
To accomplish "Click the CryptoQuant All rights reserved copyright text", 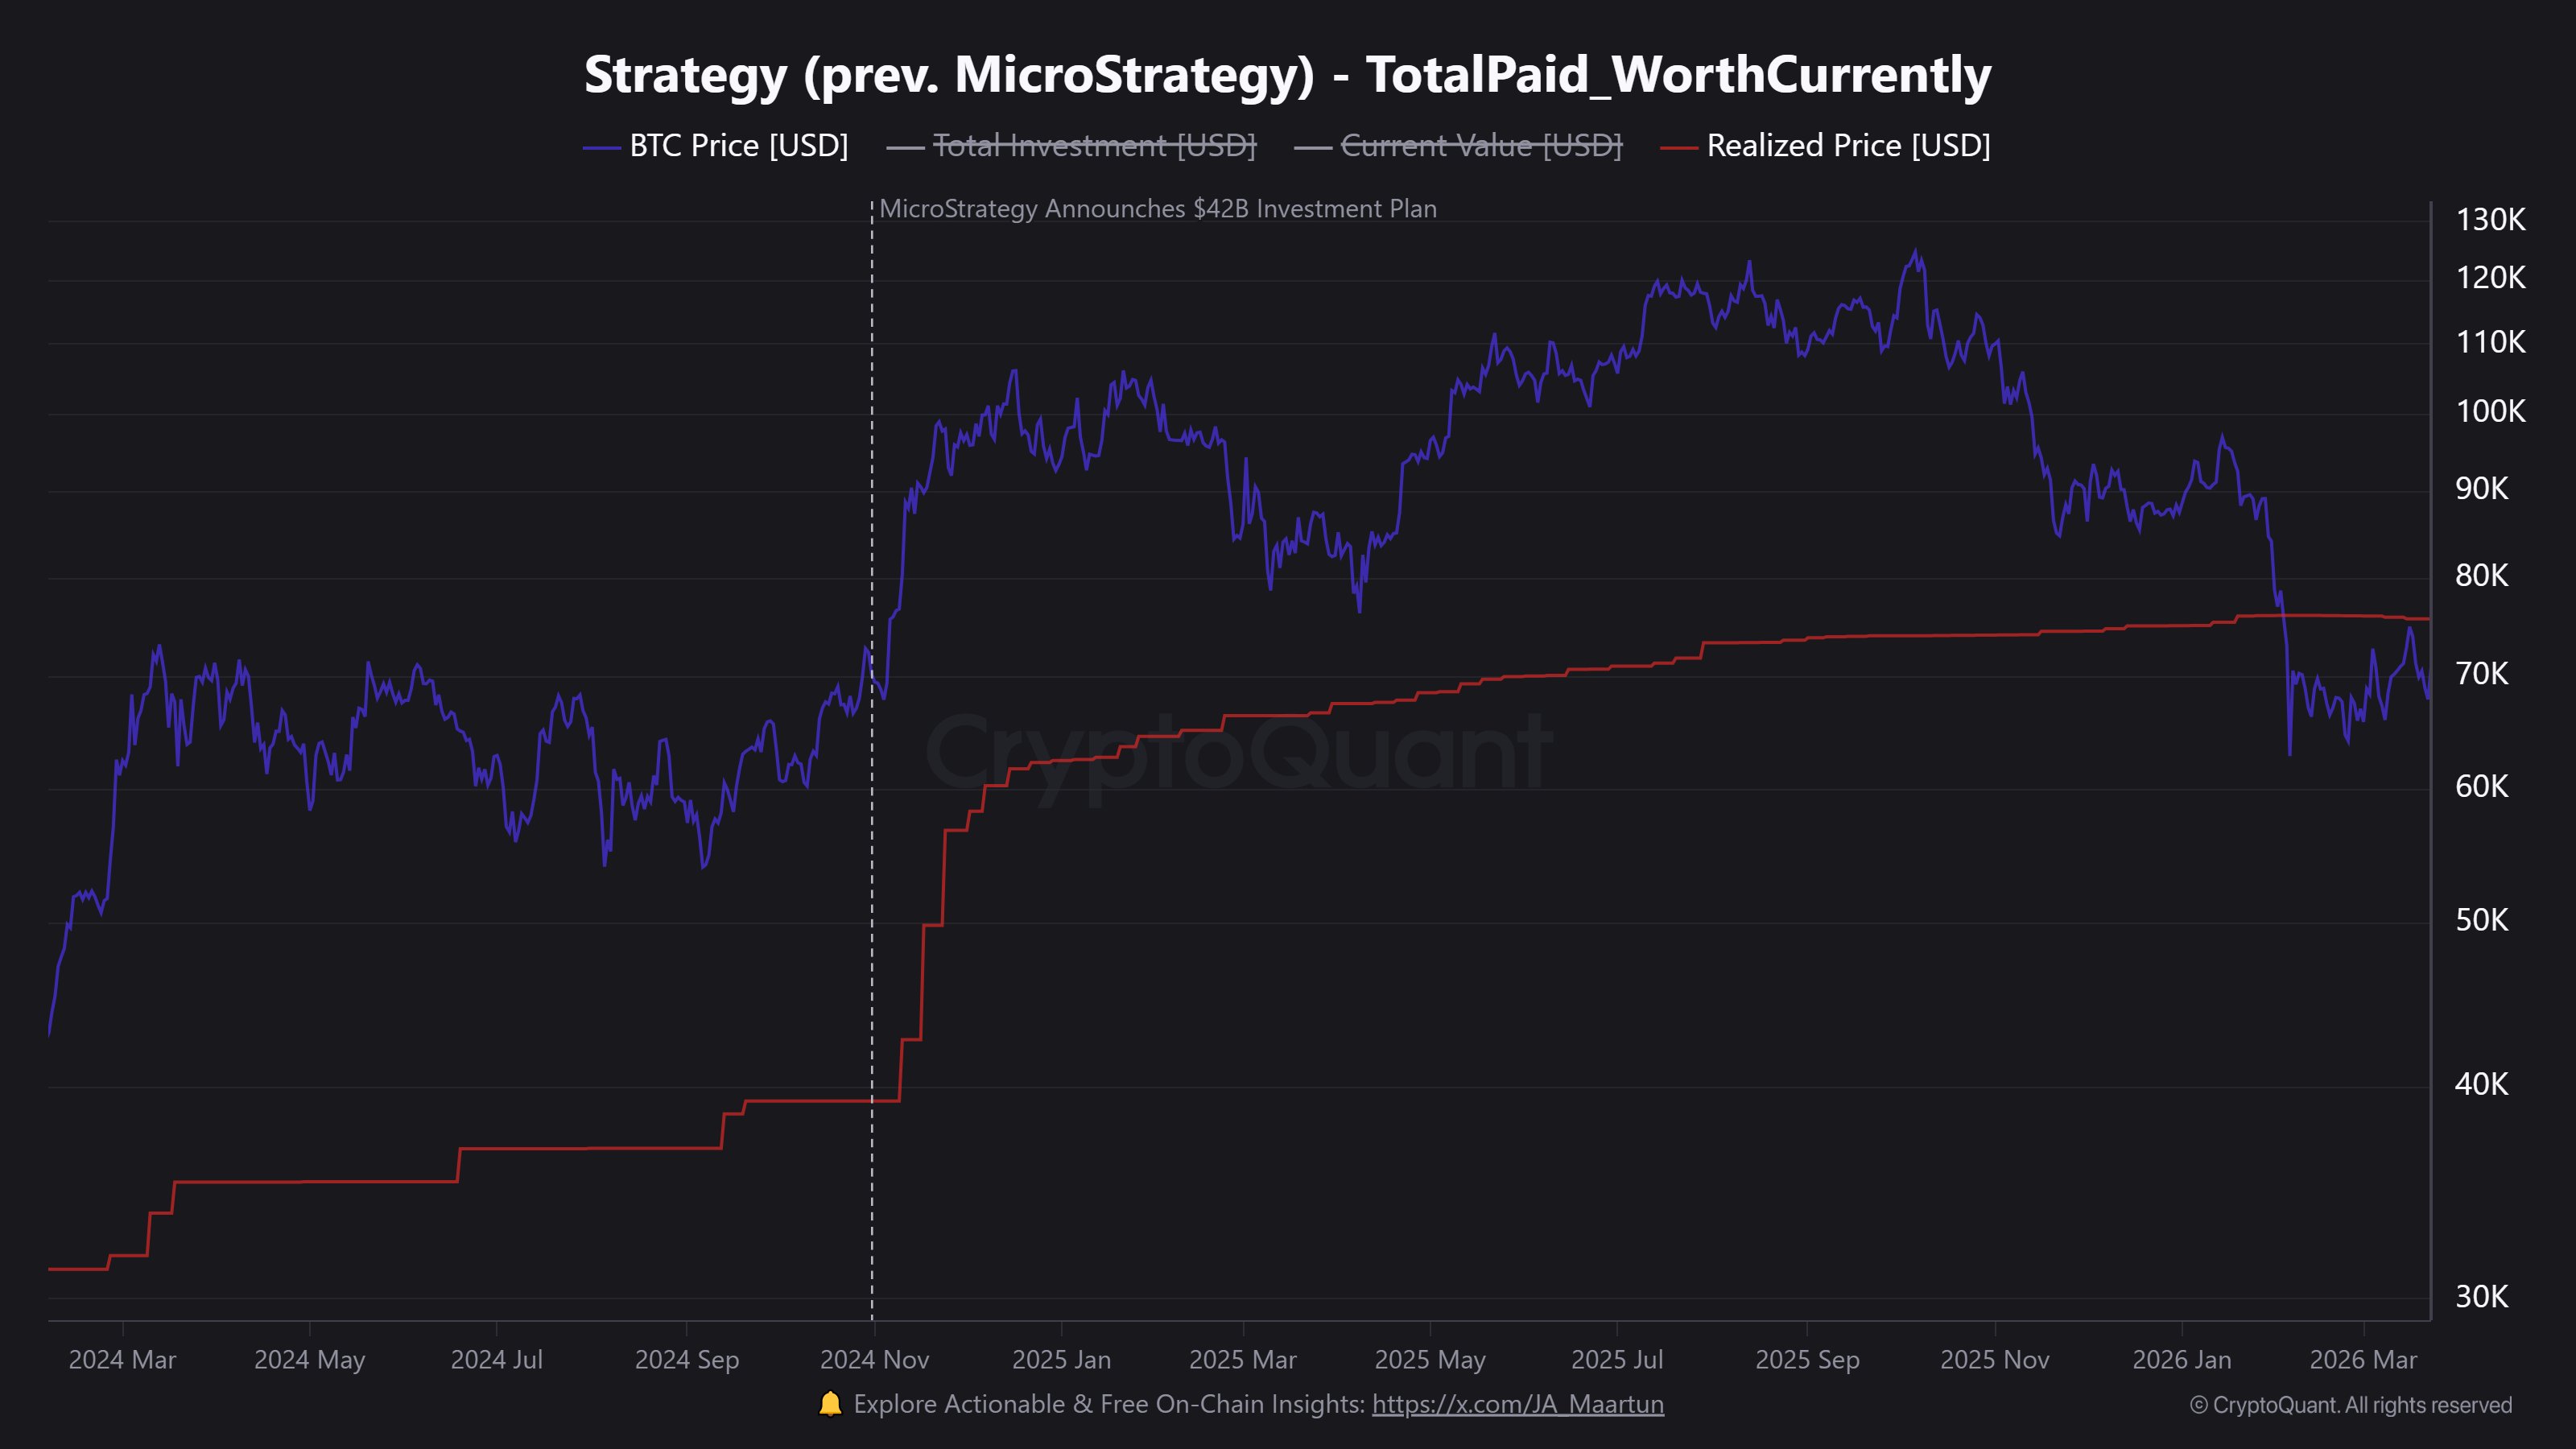I will point(2351,1405).
